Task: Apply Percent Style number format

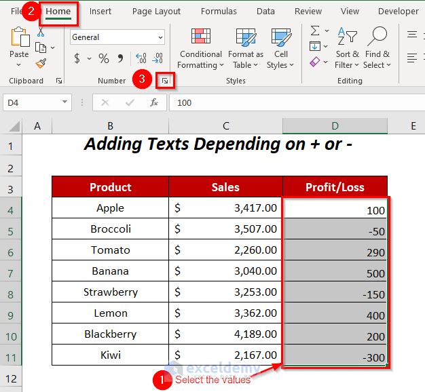Action: tap(104, 59)
